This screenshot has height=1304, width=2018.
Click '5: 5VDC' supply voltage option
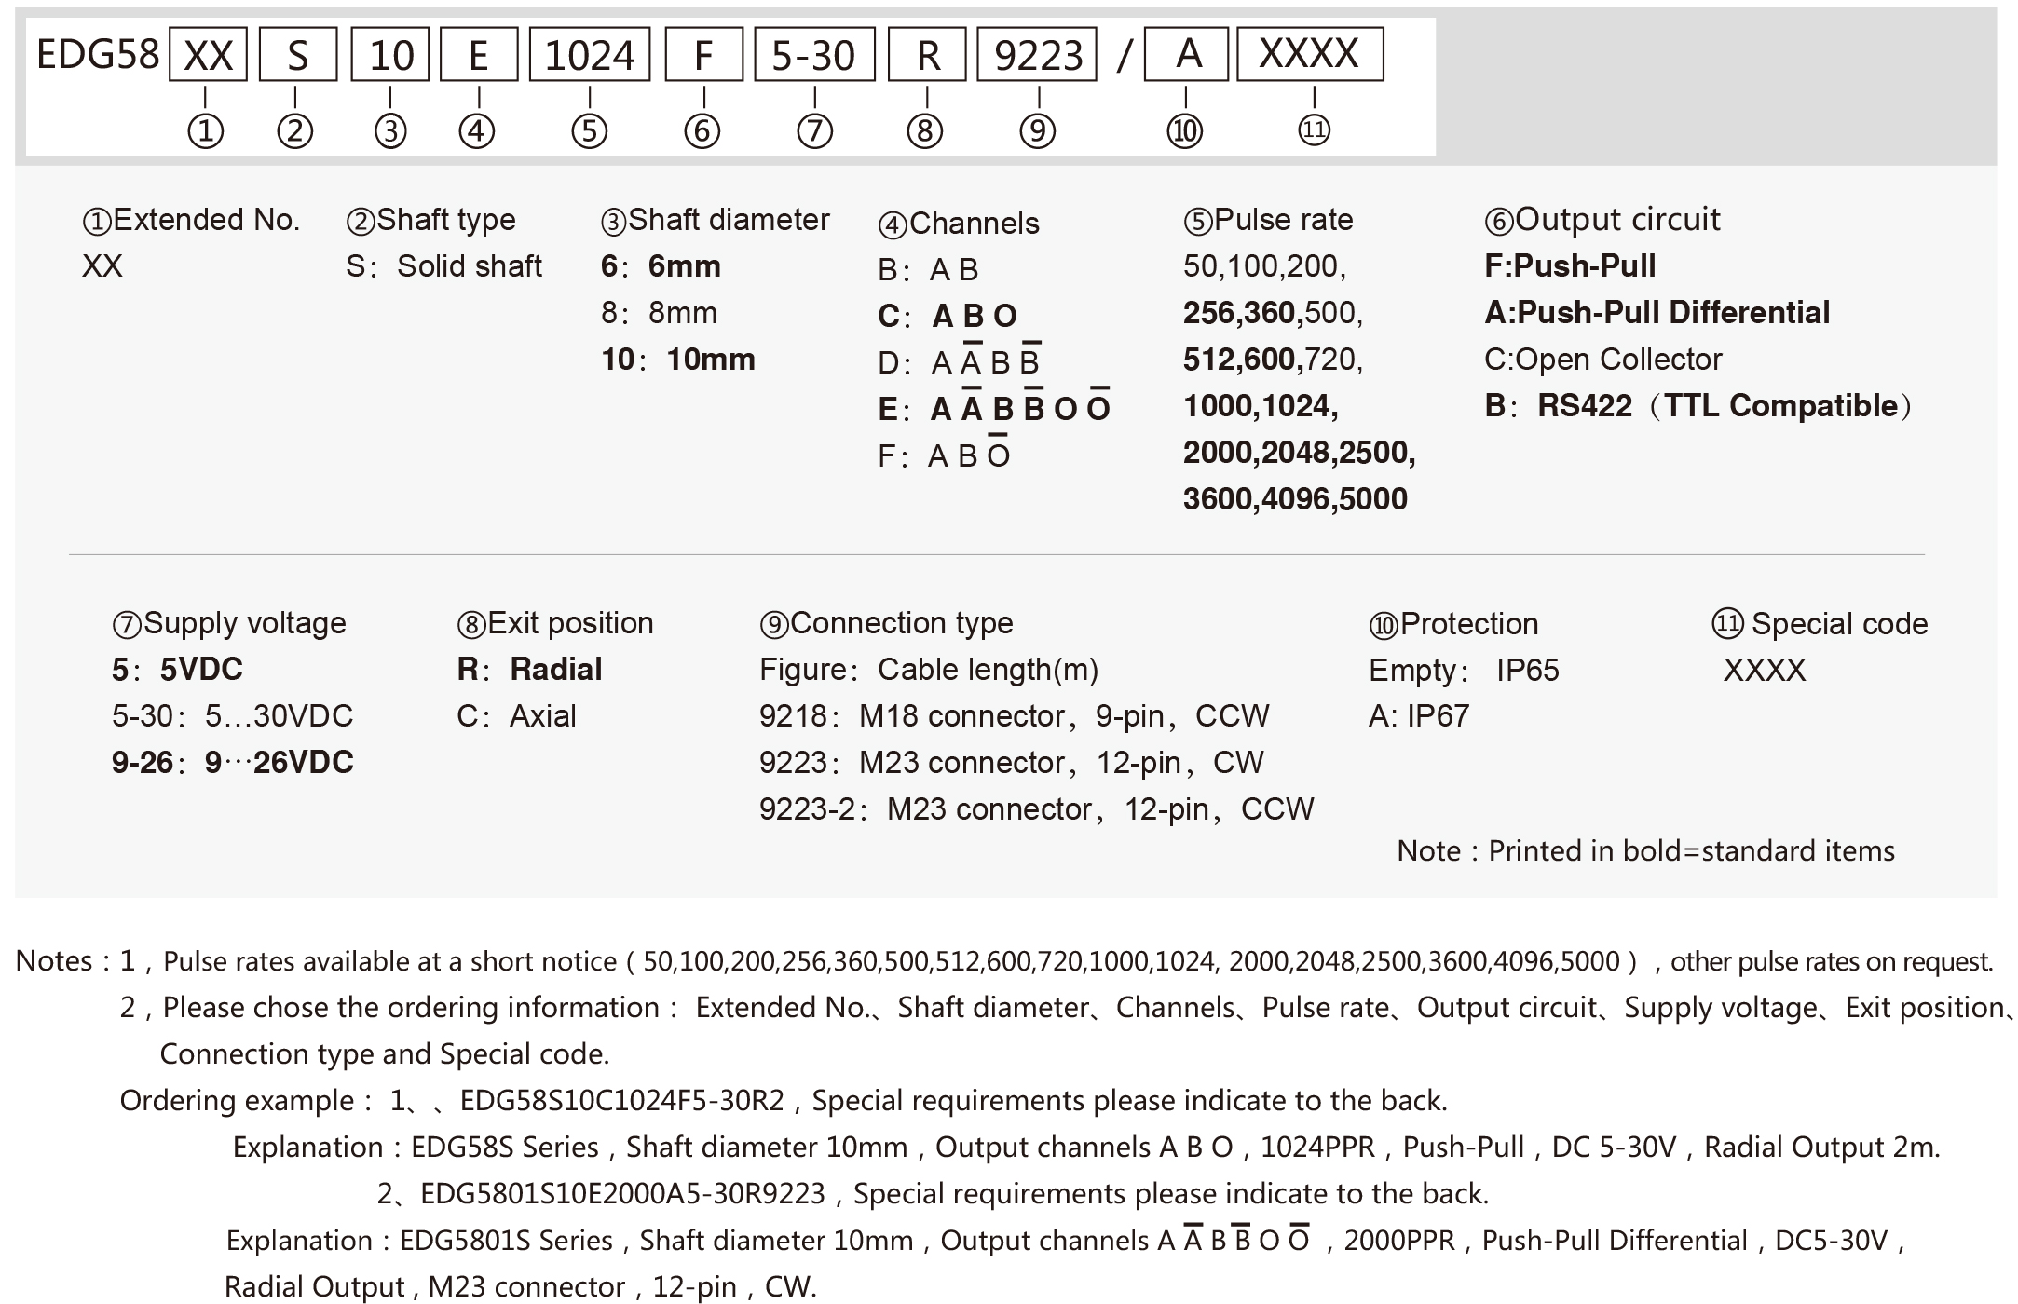click(x=177, y=670)
